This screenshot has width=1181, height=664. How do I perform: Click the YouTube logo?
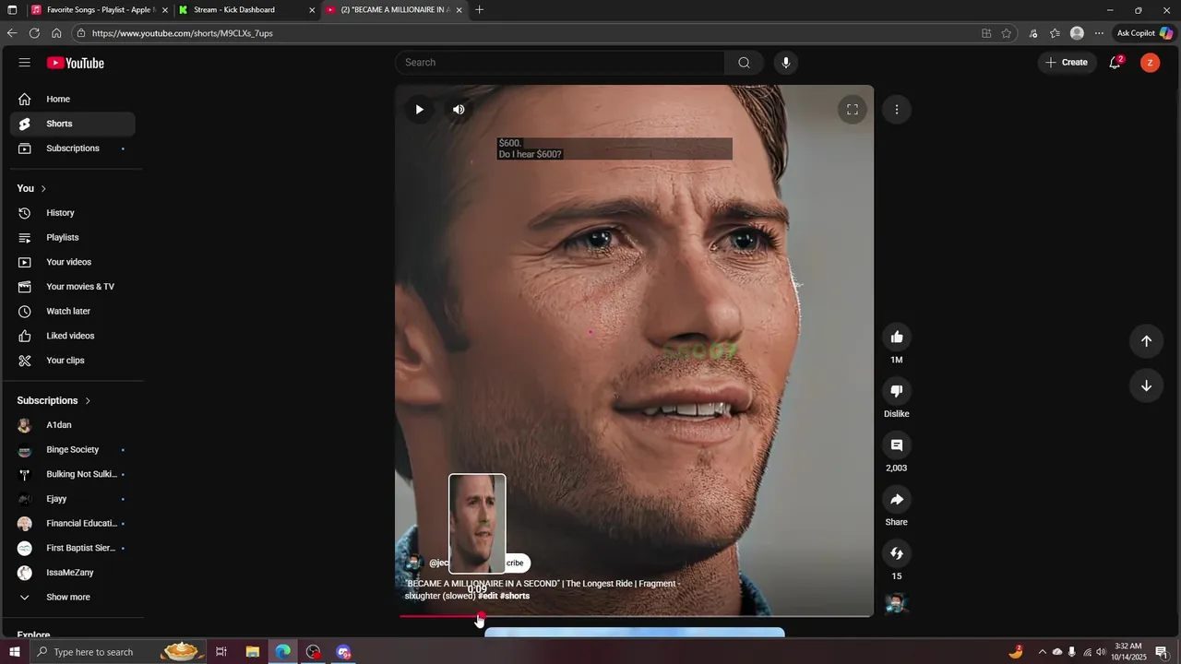click(x=76, y=63)
